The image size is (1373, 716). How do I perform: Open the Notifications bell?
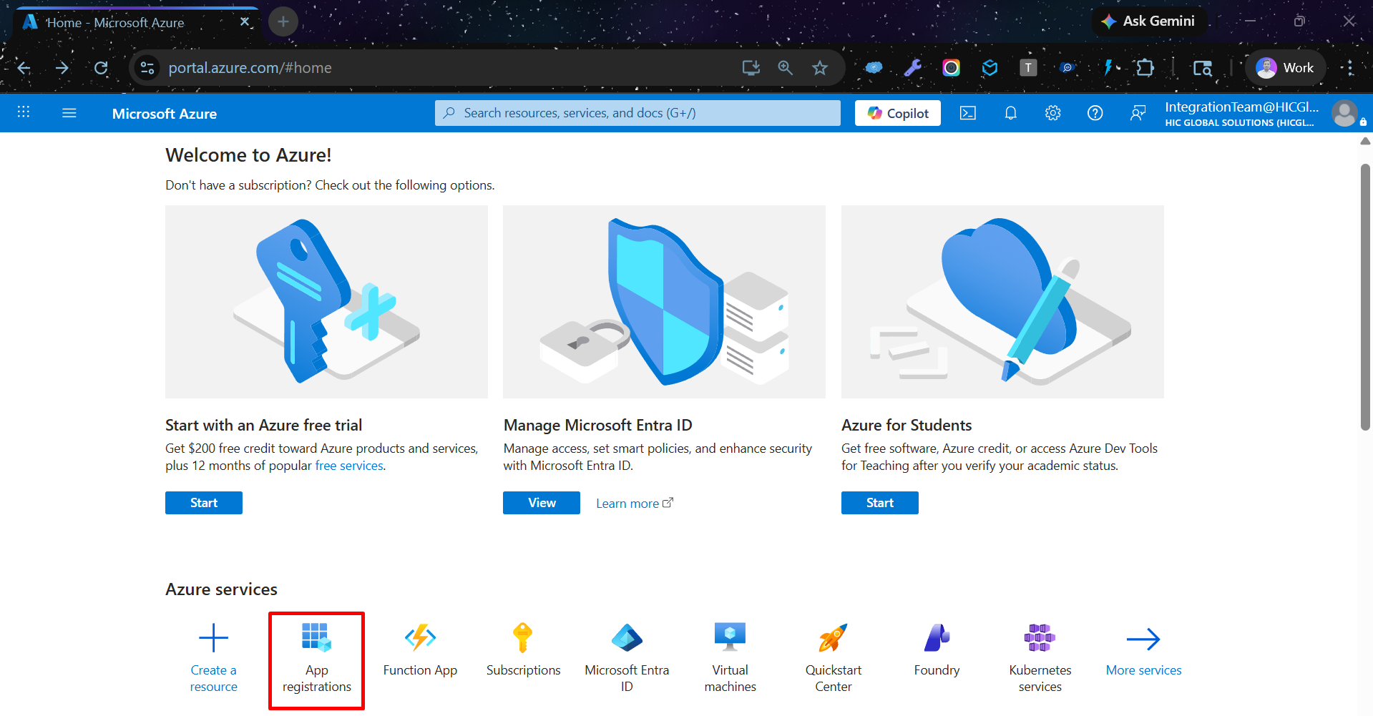coord(1010,113)
